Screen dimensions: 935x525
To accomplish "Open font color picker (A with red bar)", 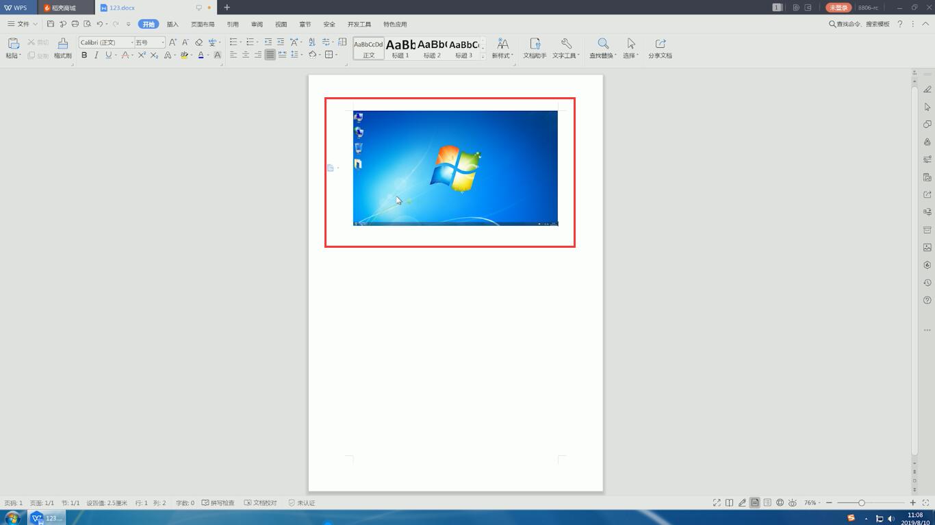I will [201, 55].
